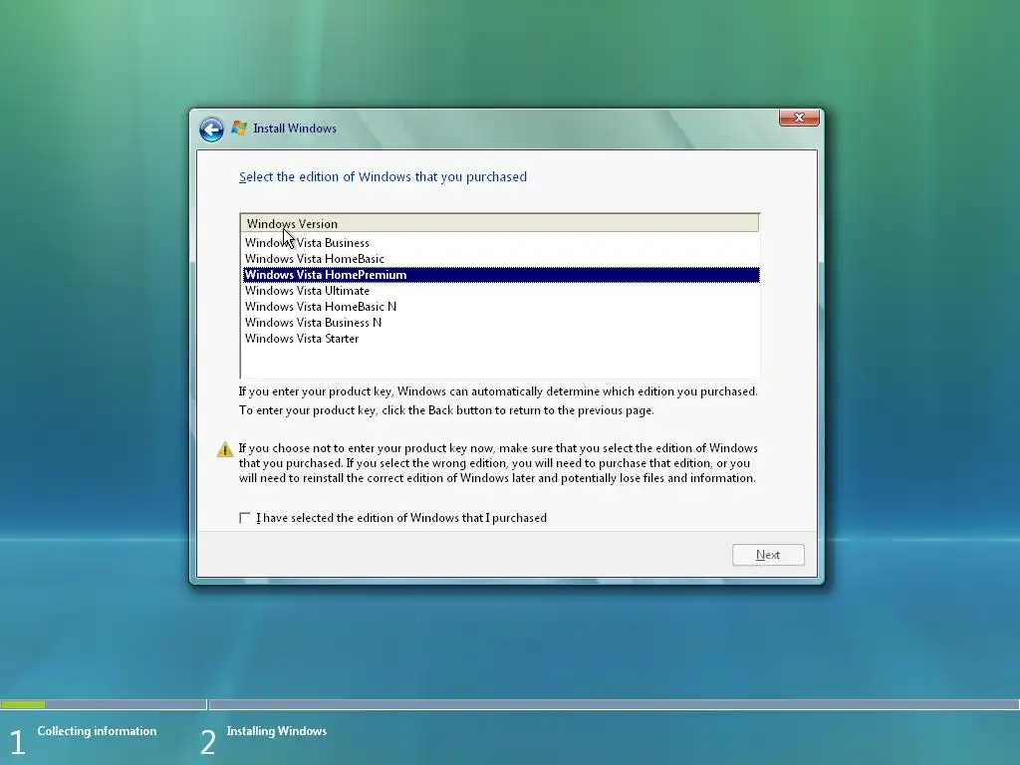Viewport: 1020px width, 765px height.
Task: Check 'I have selected the edition' checkbox
Action: (x=245, y=518)
